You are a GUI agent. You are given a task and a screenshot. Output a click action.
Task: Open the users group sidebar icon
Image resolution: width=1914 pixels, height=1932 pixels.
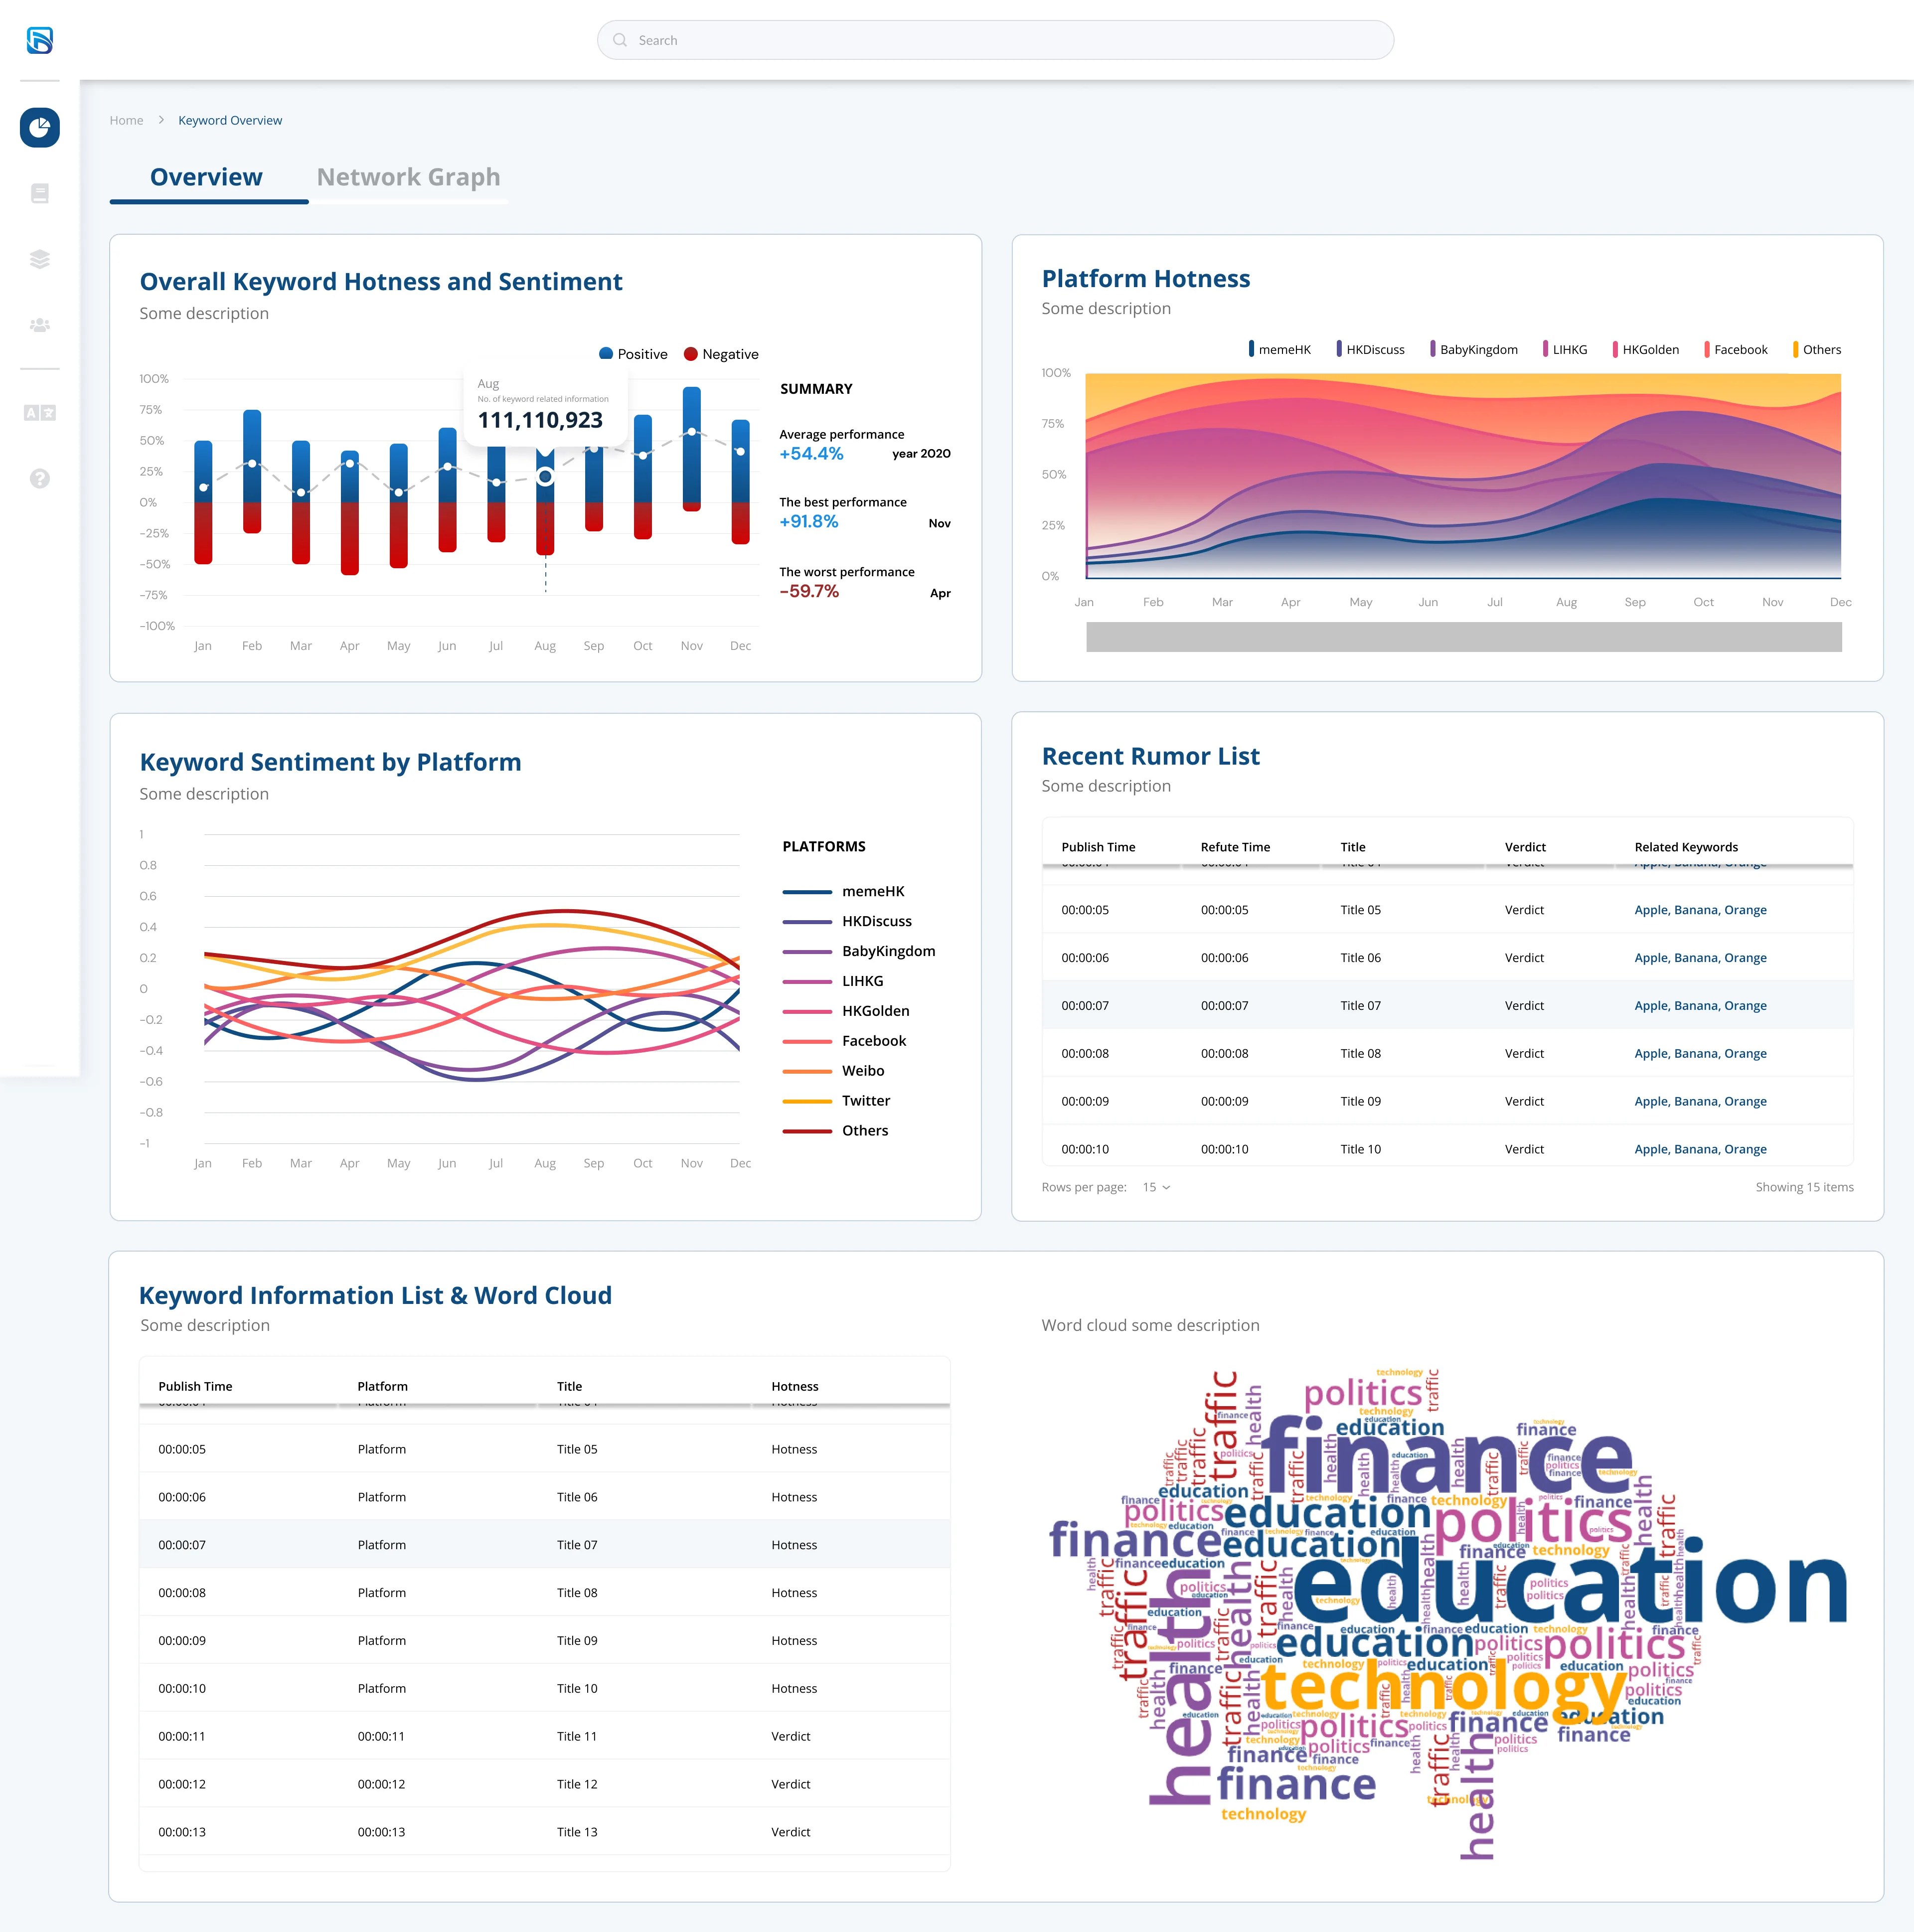click(40, 325)
